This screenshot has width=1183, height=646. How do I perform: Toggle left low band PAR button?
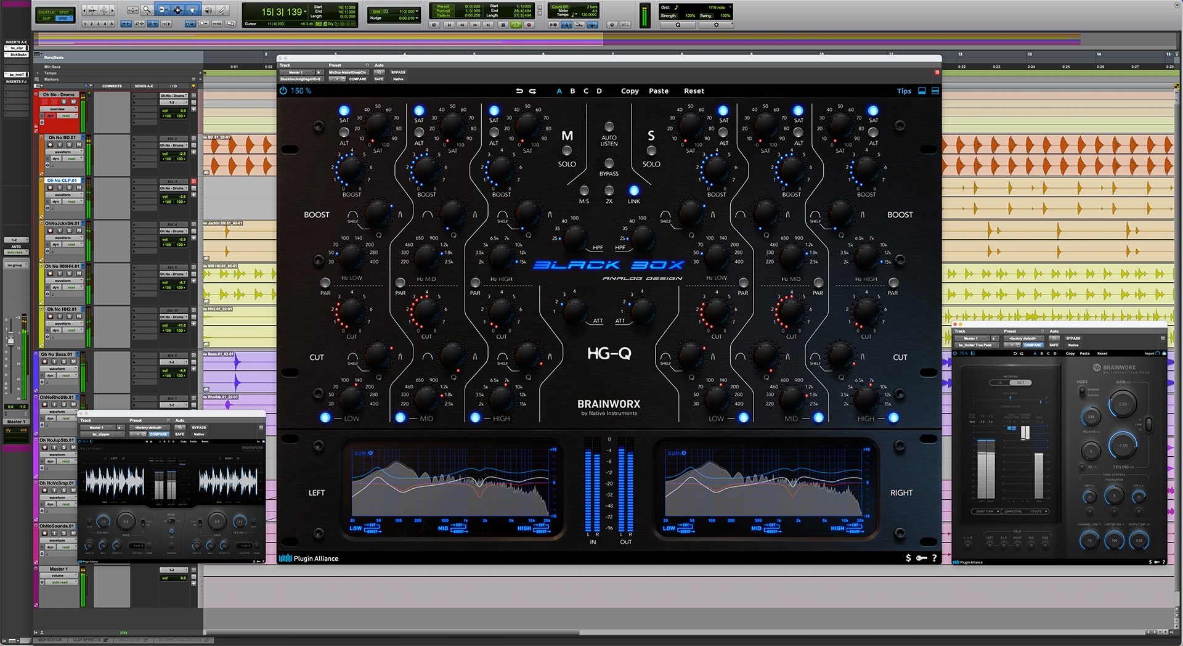click(325, 282)
